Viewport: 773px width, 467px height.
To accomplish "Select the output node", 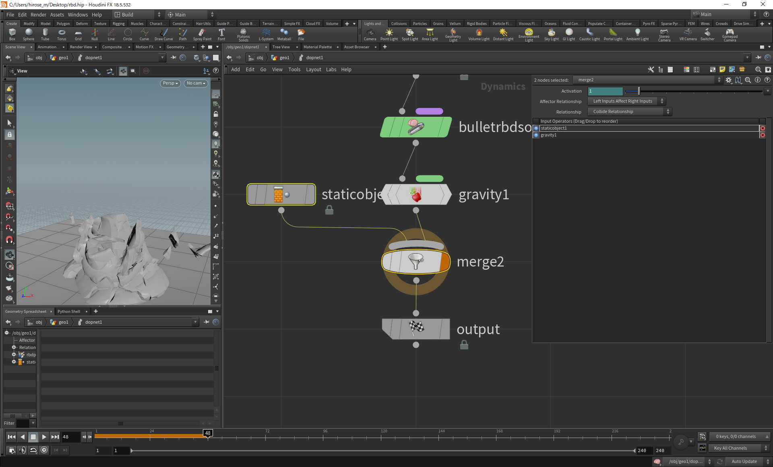I will pyautogui.click(x=416, y=329).
